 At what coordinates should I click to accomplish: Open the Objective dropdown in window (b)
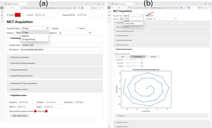[x=165, y=19]
